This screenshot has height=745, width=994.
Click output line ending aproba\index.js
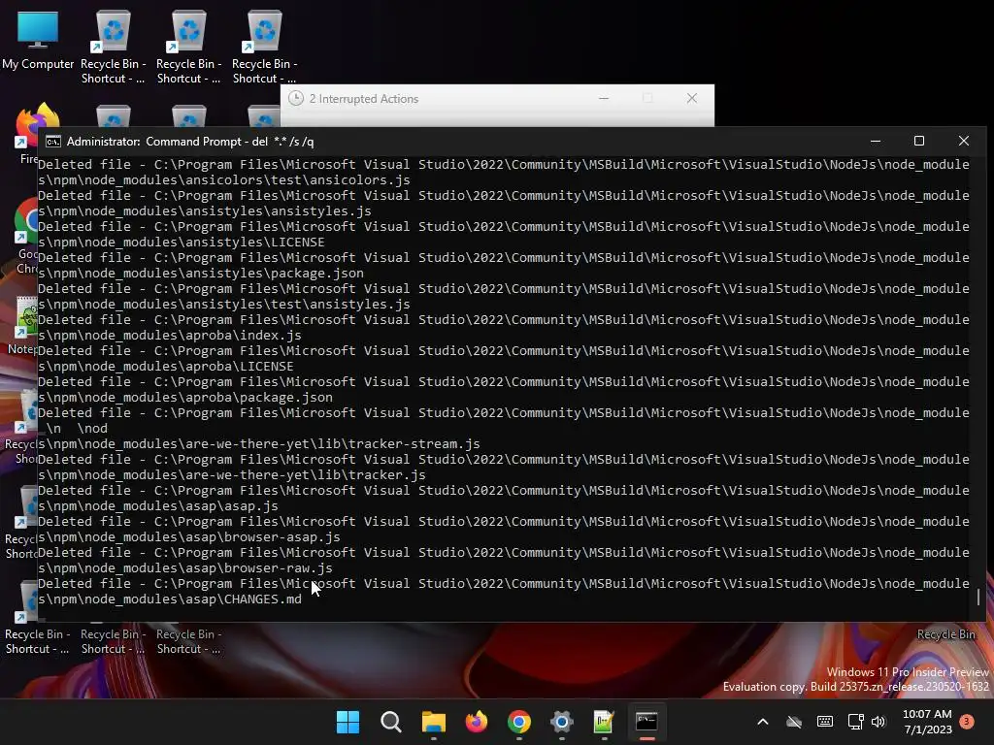170,335
